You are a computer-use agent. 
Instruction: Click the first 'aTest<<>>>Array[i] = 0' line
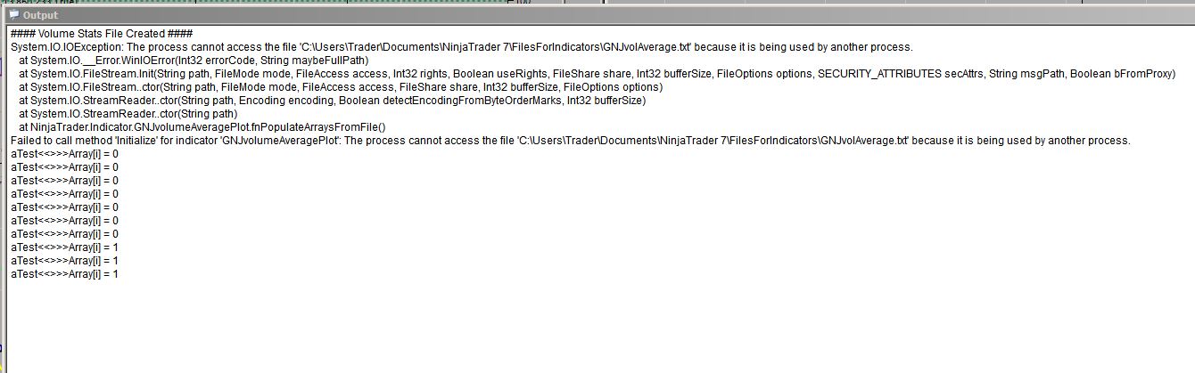64,154
